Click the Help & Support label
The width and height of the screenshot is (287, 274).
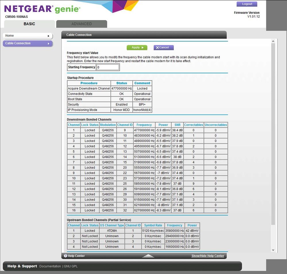click(22, 266)
